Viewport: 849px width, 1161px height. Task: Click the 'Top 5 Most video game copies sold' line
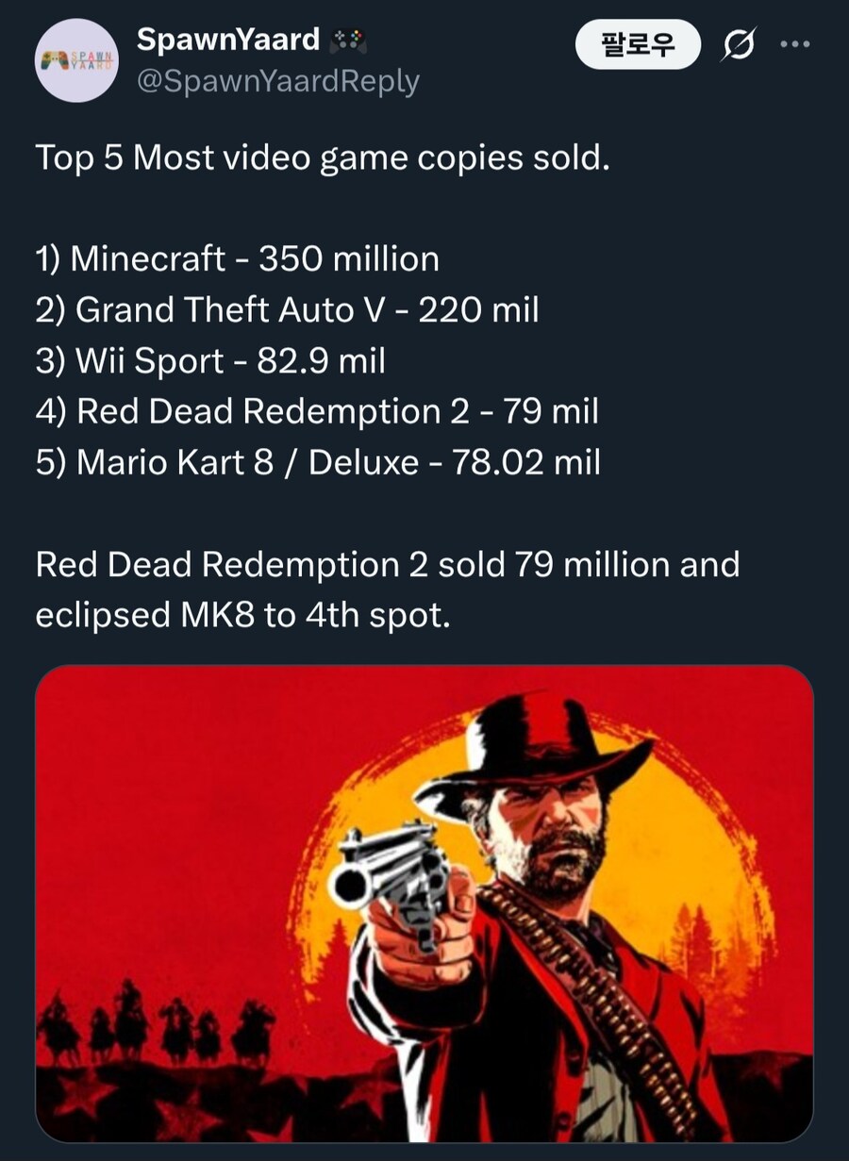tap(323, 158)
